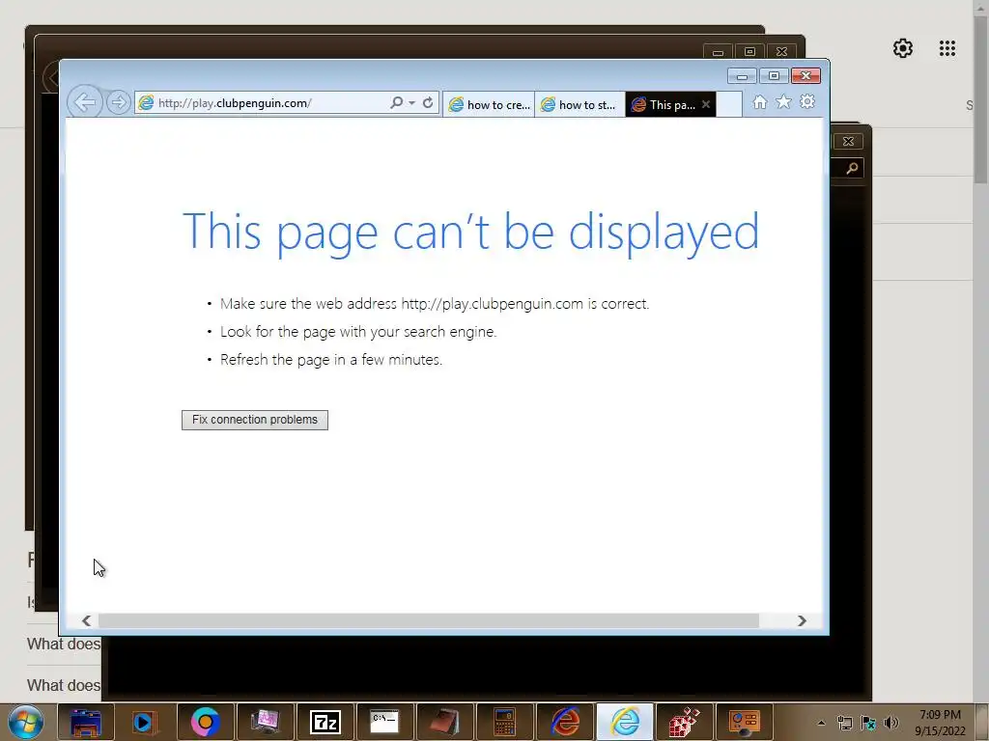Viewport: 989px width, 741px height.
Task: Open the red cubes Registry Editor taskbar icon
Action: pos(684,722)
